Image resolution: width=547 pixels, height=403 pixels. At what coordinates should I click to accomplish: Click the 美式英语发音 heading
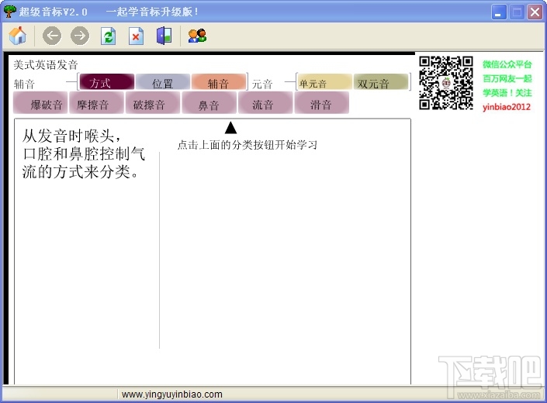(x=46, y=65)
